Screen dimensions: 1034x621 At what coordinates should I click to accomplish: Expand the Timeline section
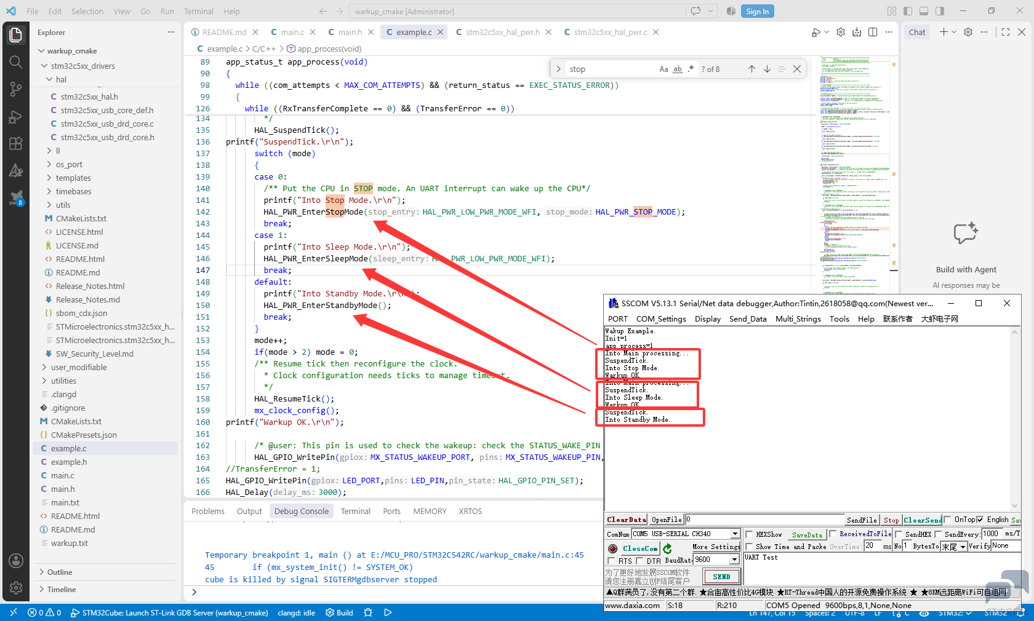coord(62,589)
